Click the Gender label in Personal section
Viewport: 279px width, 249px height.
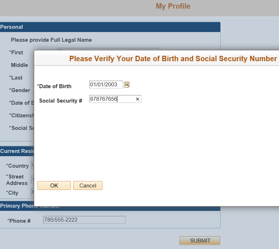[20, 90]
